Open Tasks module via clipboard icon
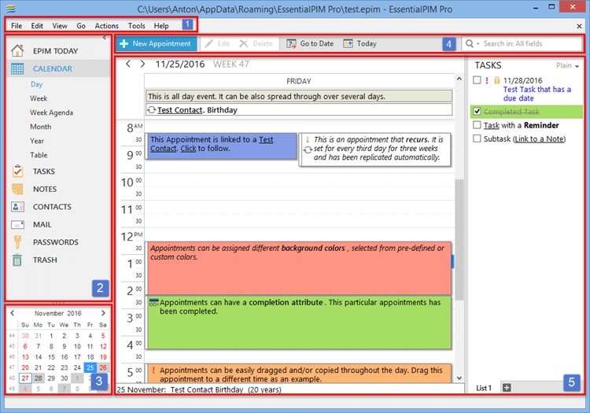This screenshot has height=413, width=590. click(x=17, y=171)
